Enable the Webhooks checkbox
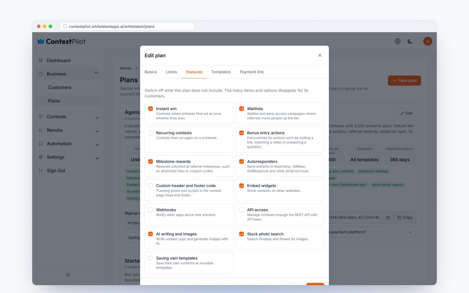 pyautogui.click(x=151, y=210)
